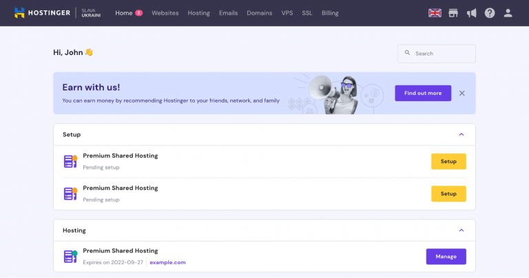This screenshot has width=529, height=278.
Task: Dismiss the Earn with us banner
Action: click(462, 93)
